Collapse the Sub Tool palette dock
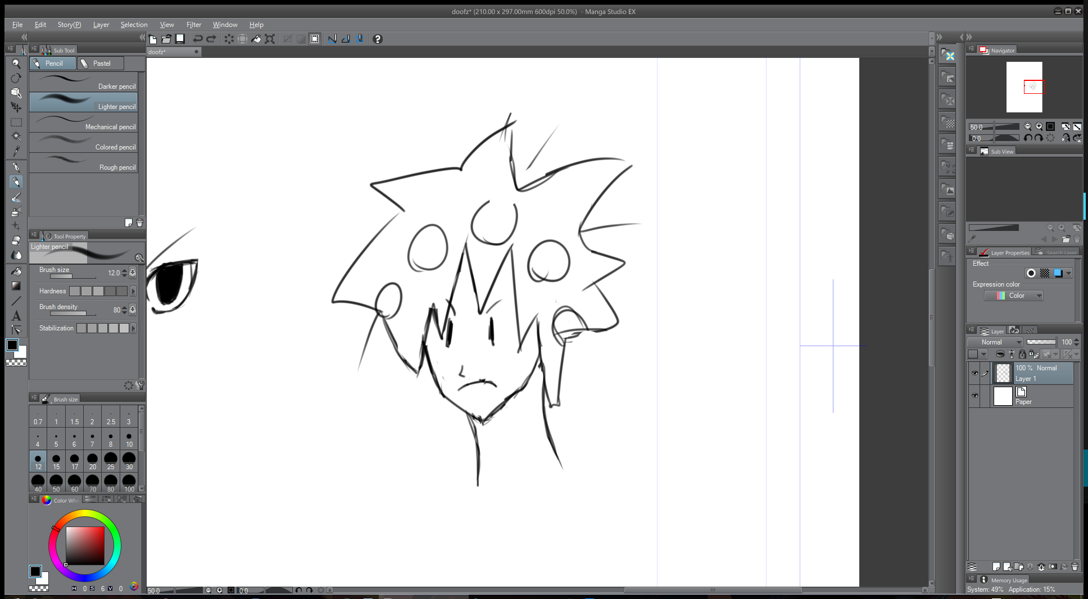The width and height of the screenshot is (1088, 599). [142, 37]
